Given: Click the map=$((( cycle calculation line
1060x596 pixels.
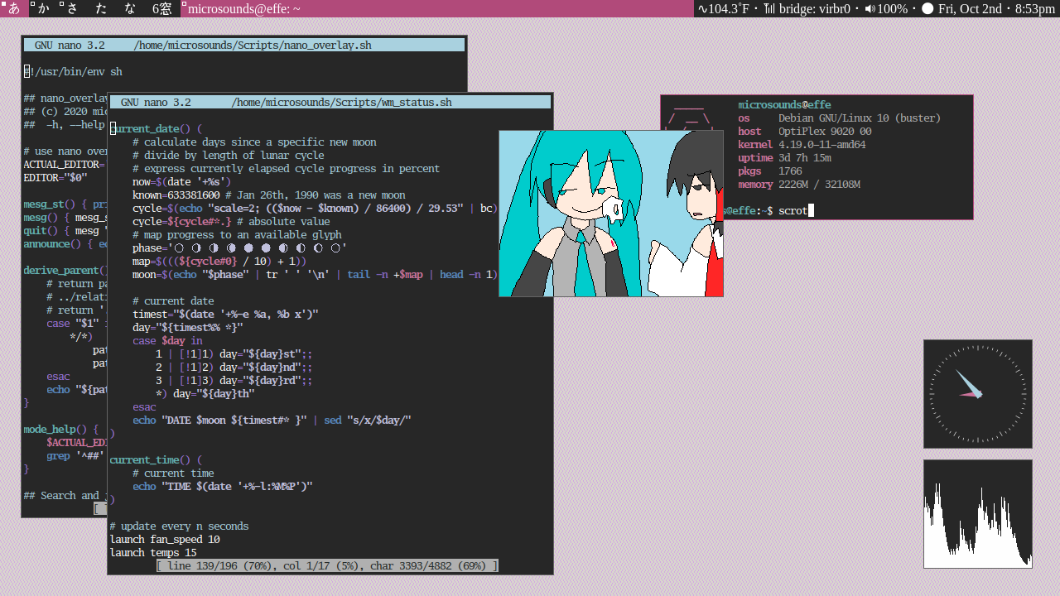Looking at the screenshot, I should tap(219, 261).
